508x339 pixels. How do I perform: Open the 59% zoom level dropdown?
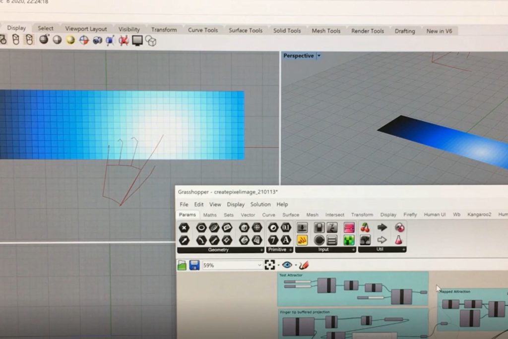click(x=259, y=266)
